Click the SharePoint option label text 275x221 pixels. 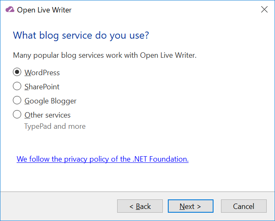pyautogui.click(x=42, y=87)
